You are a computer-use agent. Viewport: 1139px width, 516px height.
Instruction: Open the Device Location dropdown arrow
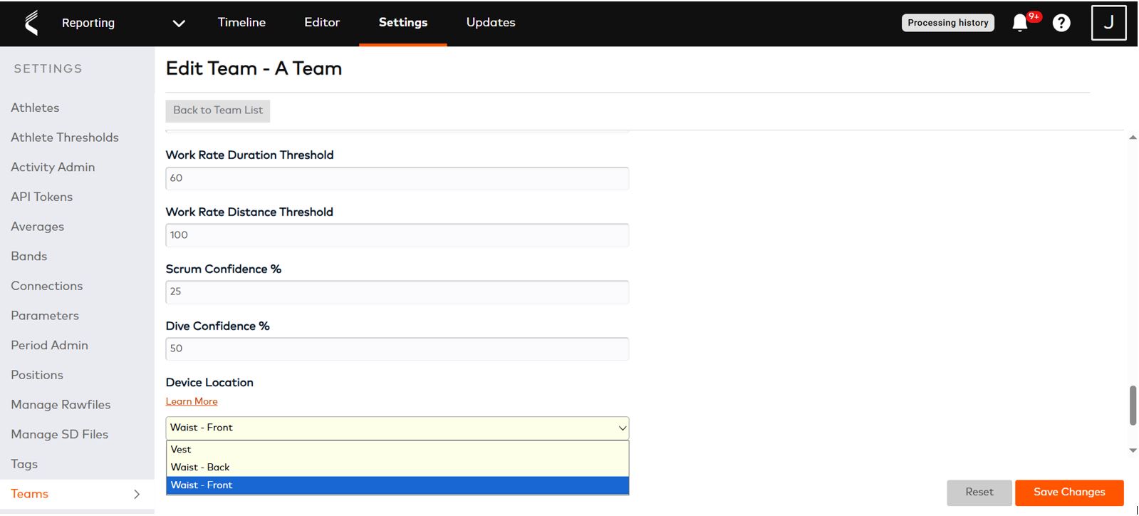(x=622, y=428)
